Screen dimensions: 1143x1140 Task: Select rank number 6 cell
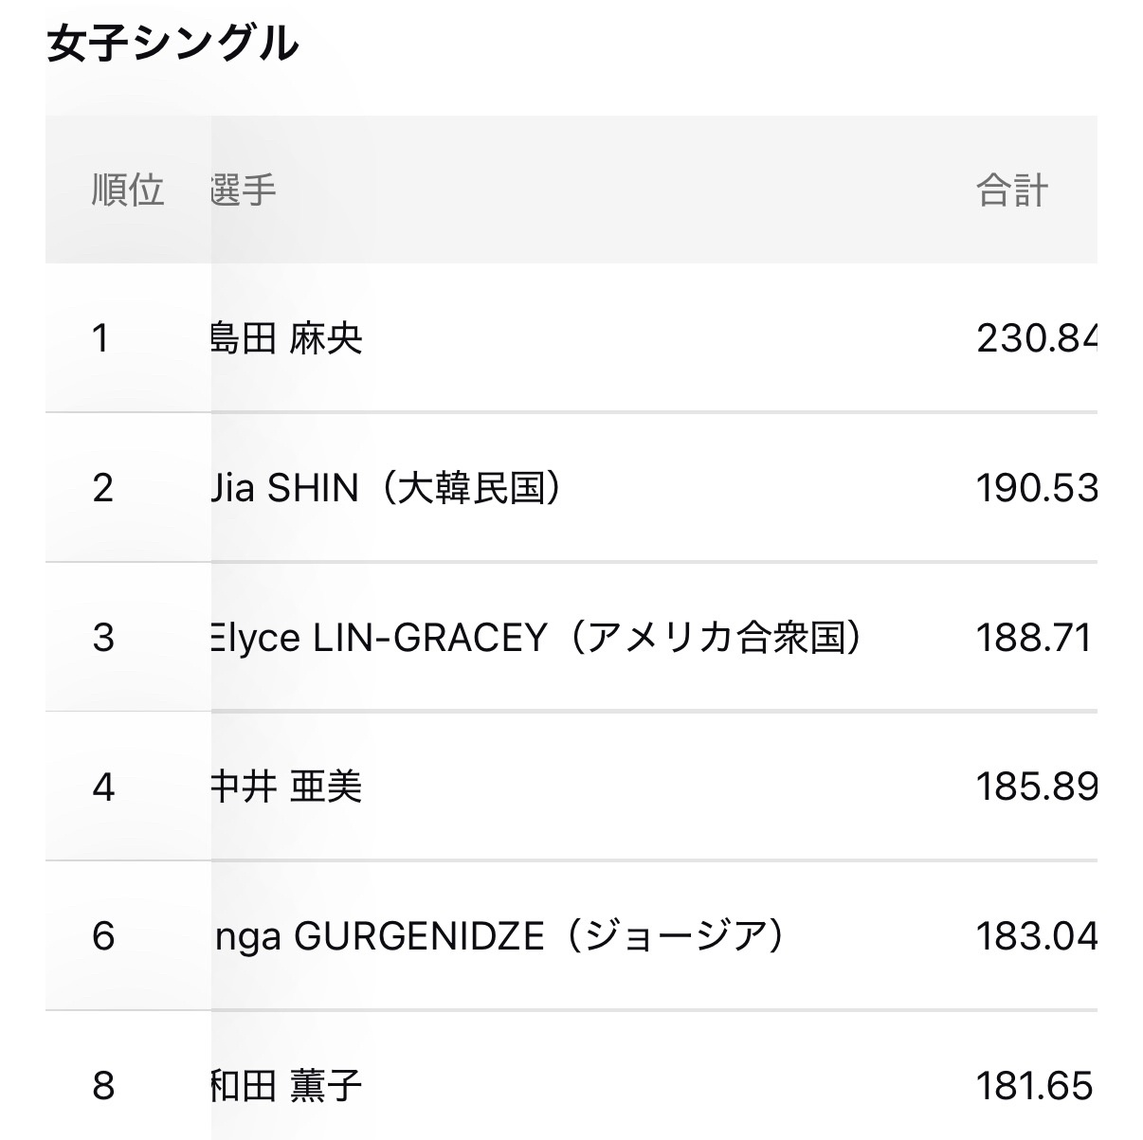point(103,936)
